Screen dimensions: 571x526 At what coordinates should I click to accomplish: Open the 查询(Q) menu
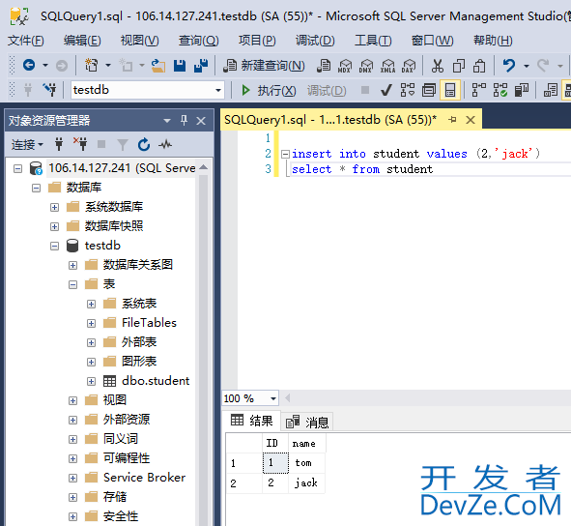point(199,41)
